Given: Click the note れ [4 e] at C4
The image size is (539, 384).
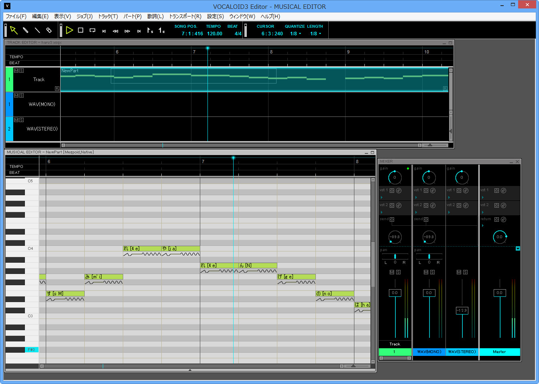Looking at the screenshot, I should pos(142,249).
